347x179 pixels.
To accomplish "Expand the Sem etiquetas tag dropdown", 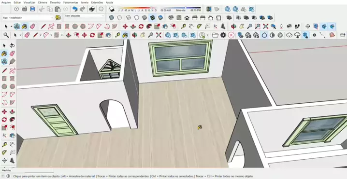I will [84, 16].
